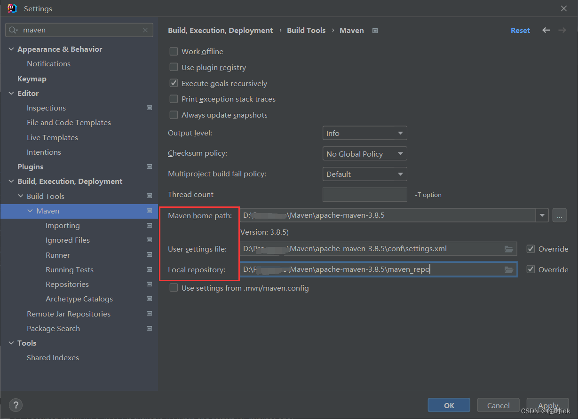
Task: Click the settings search box
Action: [x=79, y=30]
